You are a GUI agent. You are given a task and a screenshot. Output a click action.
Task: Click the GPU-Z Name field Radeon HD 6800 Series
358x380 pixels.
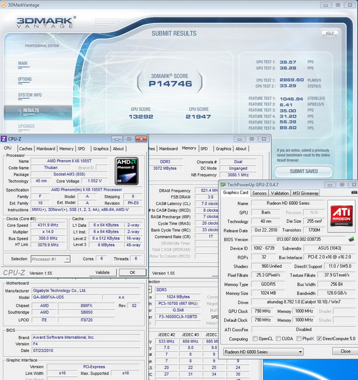[x=288, y=203]
